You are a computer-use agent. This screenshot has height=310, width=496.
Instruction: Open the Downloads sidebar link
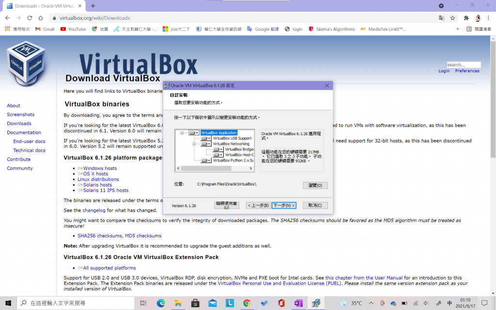pyautogui.click(x=19, y=124)
